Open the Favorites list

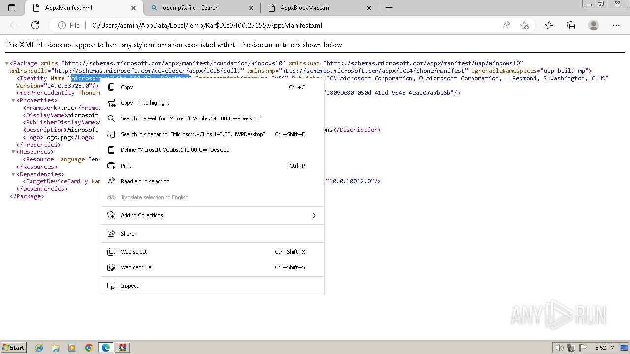(x=549, y=25)
